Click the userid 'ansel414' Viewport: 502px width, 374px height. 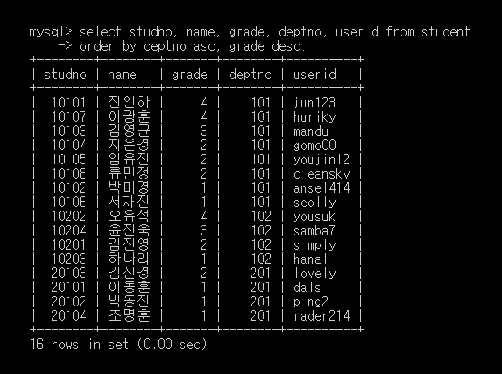point(321,188)
